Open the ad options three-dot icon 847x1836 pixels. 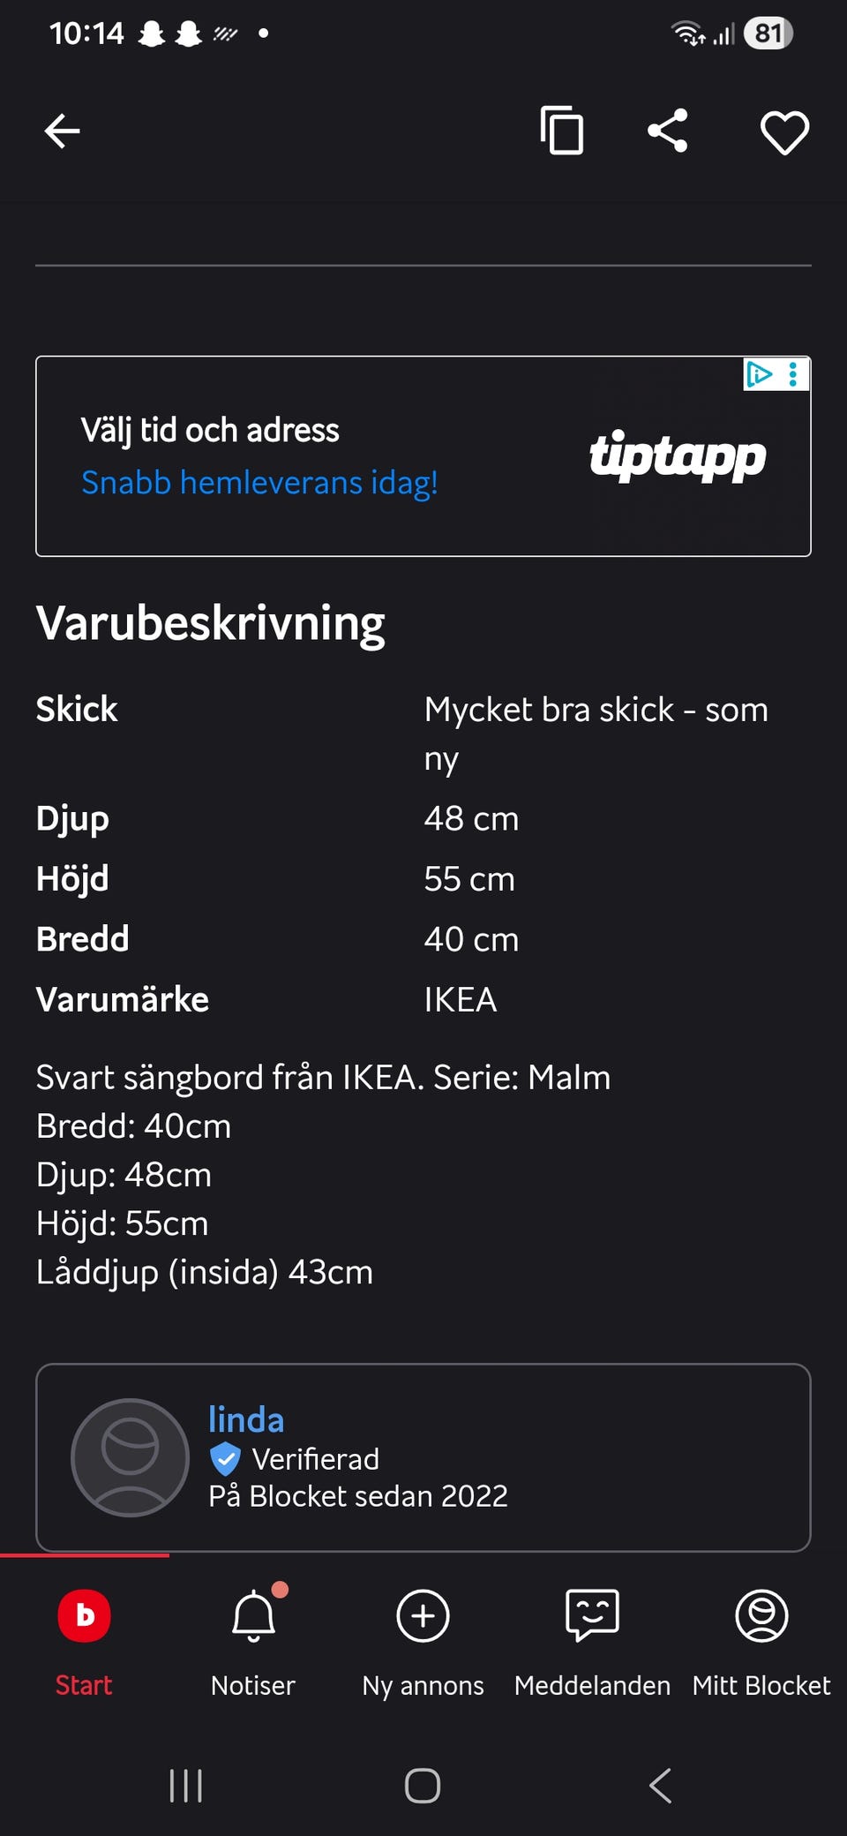794,374
